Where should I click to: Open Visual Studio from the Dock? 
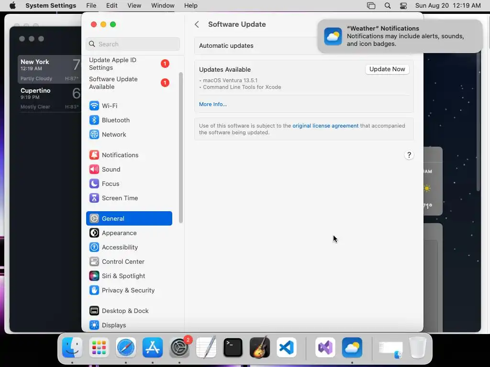coord(325,348)
